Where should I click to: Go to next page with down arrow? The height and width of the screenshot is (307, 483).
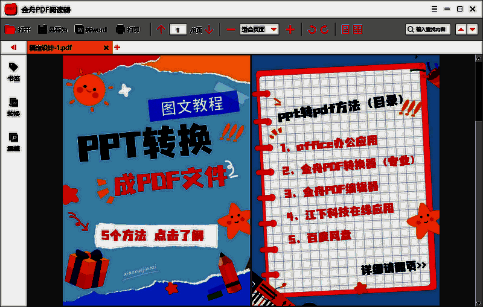pyautogui.click(x=209, y=29)
